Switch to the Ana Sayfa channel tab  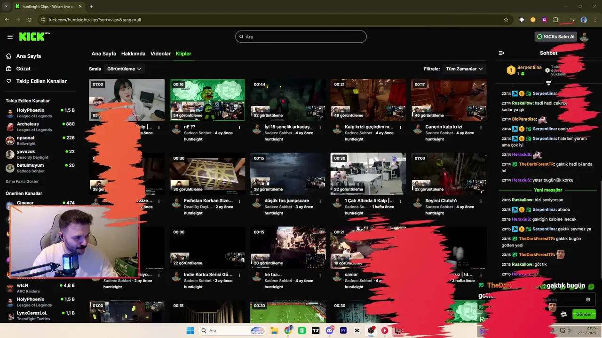103,54
